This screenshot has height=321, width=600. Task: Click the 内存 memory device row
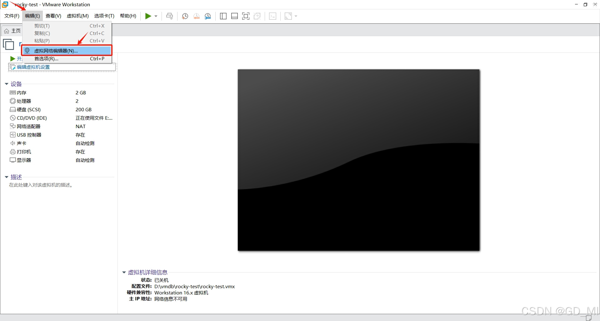coord(61,93)
